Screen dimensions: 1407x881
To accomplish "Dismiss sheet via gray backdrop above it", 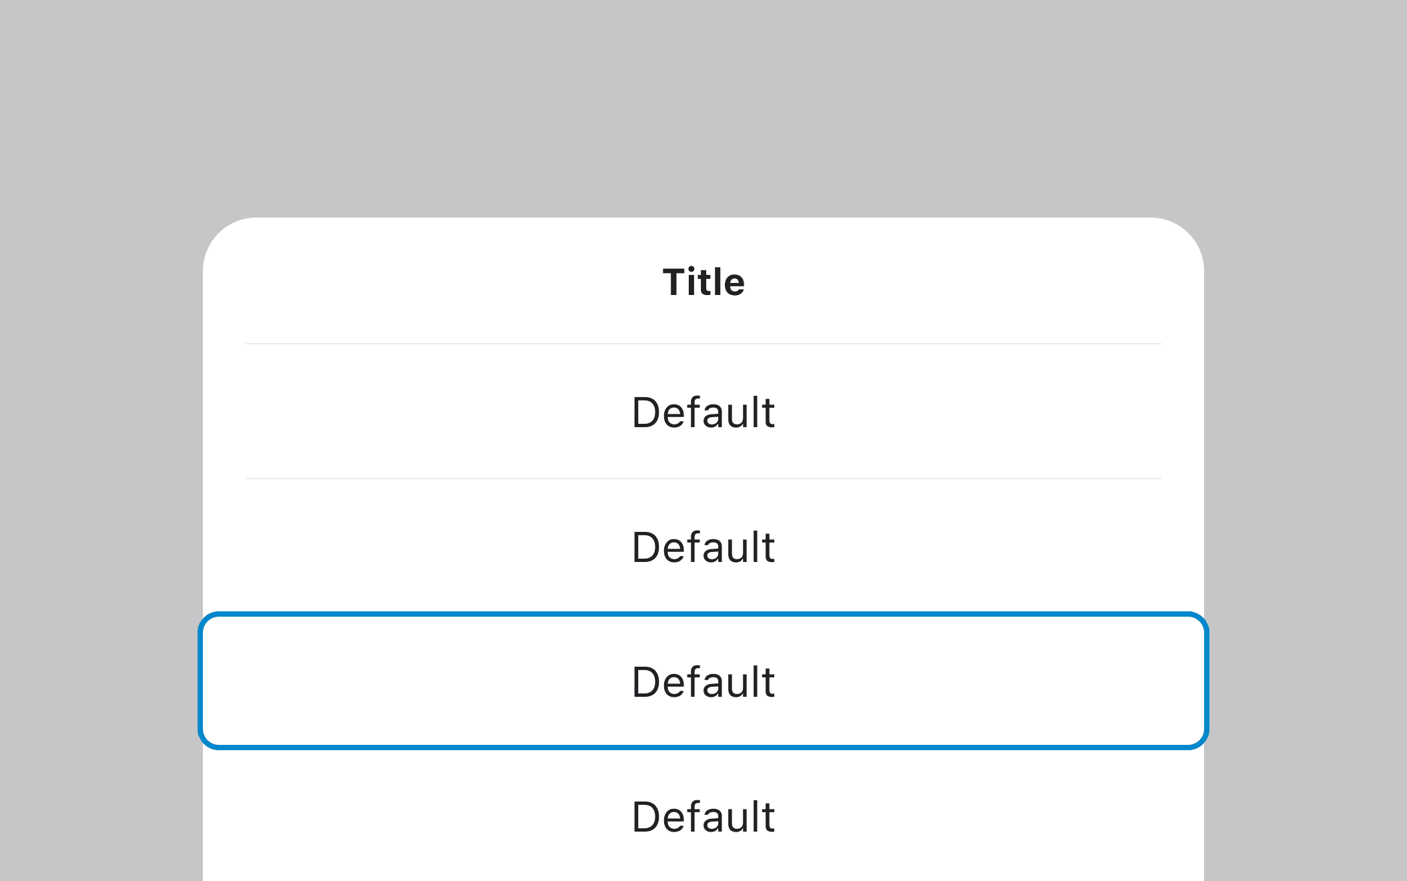I will pyautogui.click(x=703, y=107).
